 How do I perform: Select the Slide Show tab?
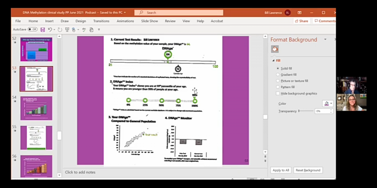point(150,21)
